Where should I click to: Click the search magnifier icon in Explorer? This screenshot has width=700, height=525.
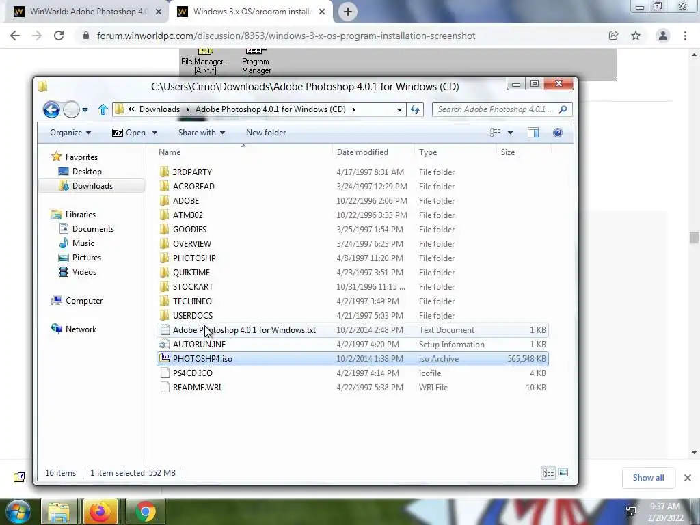click(563, 109)
